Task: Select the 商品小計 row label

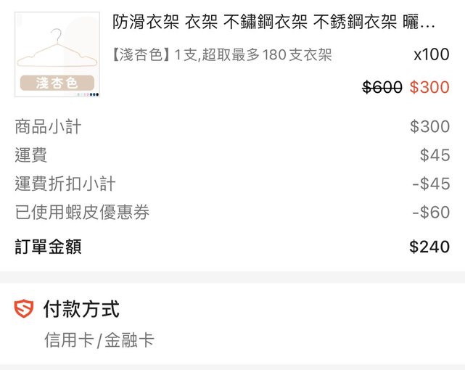Action: pos(48,127)
